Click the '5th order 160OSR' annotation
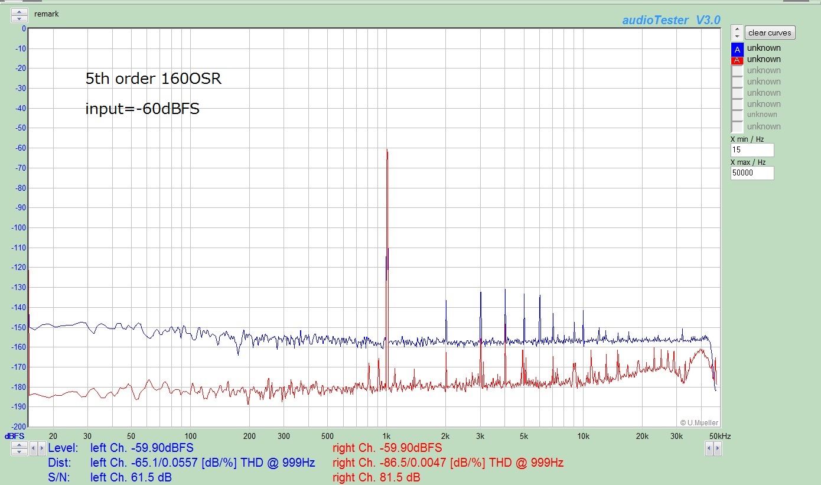Screen dimensions: 821x485 154,79
